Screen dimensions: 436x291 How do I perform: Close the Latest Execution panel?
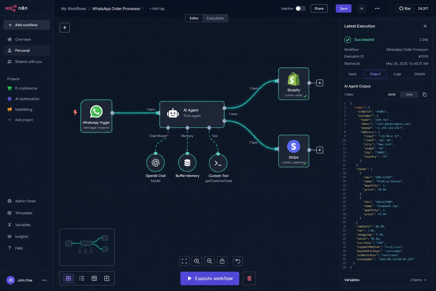(425, 26)
